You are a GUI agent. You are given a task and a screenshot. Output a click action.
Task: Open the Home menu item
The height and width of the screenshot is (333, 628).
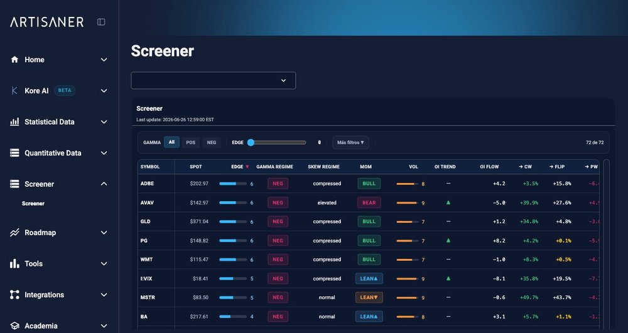(x=35, y=60)
